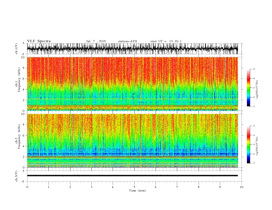
Task: Click the "5" tick on the time axis
Action: 134,187
